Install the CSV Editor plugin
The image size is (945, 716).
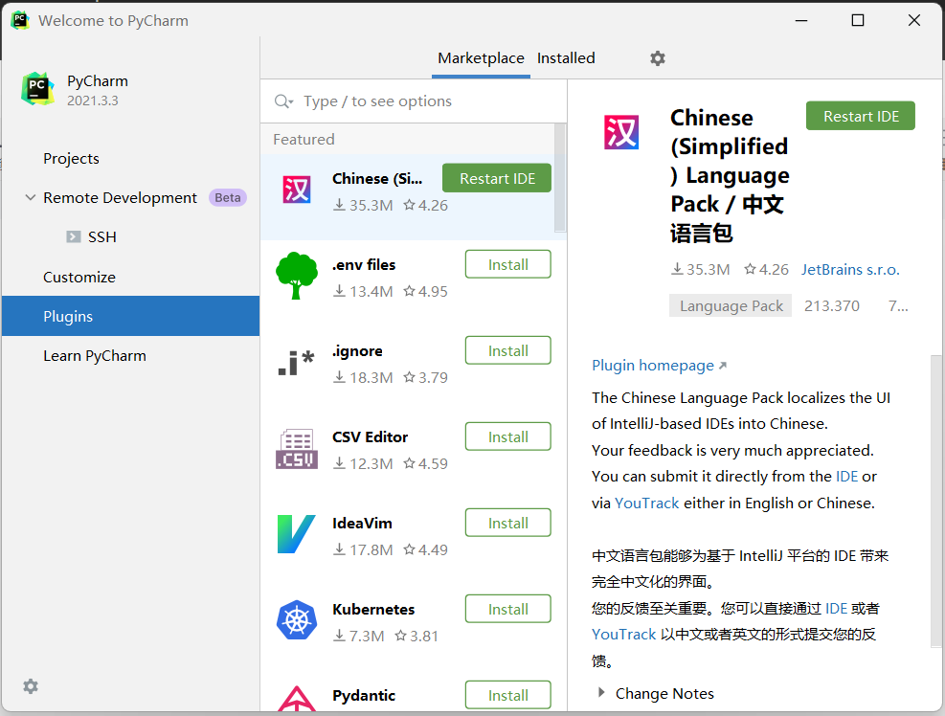coord(508,436)
